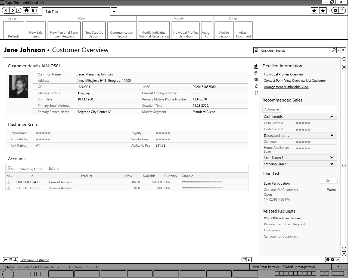
Task: Select the Tab Title tab
Action: click(76, 11)
